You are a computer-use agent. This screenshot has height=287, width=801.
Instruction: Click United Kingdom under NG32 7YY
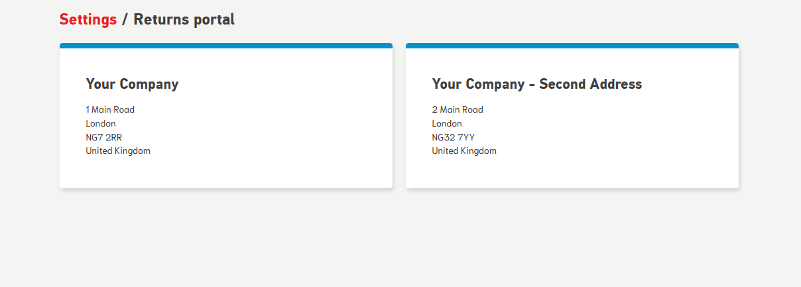(x=464, y=150)
